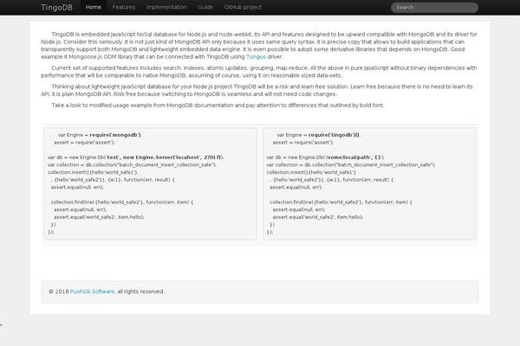520x346 pixels.
Task: Click the '/some/local/path' code line
Action: point(325,157)
